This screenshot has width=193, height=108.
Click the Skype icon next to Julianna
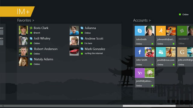coord(82,28)
